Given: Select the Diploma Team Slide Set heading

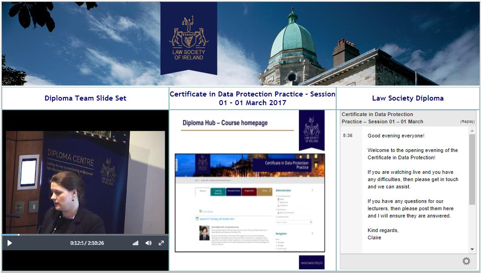Looking at the screenshot, I should pos(85,98).
